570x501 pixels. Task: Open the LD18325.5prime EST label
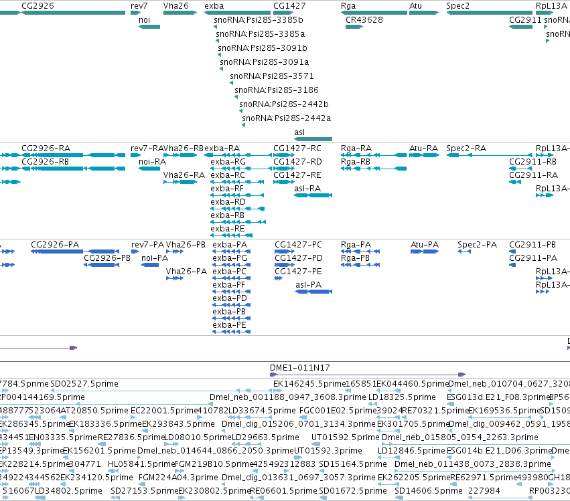(x=402, y=397)
